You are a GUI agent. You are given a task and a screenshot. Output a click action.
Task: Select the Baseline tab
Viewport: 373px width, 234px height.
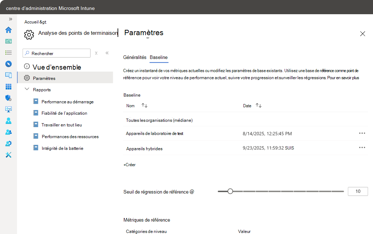point(159,58)
